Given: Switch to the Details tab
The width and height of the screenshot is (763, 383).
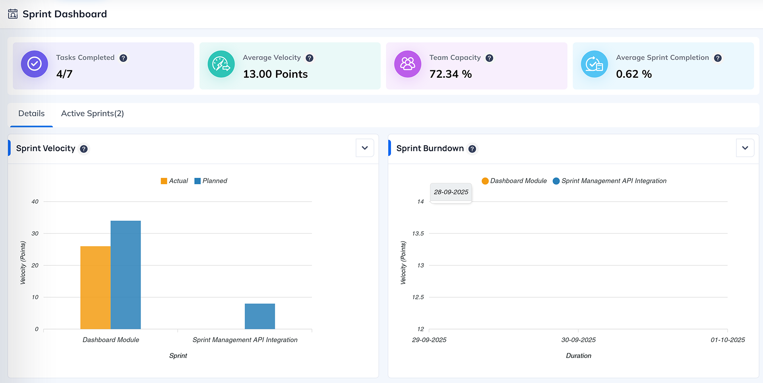Looking at the screenshot, I should [31, 114].
